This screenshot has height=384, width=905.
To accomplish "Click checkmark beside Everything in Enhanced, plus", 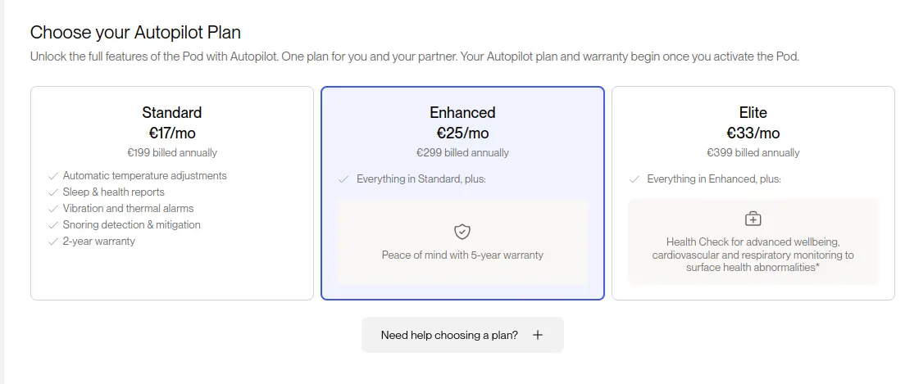I will [634, 178].
